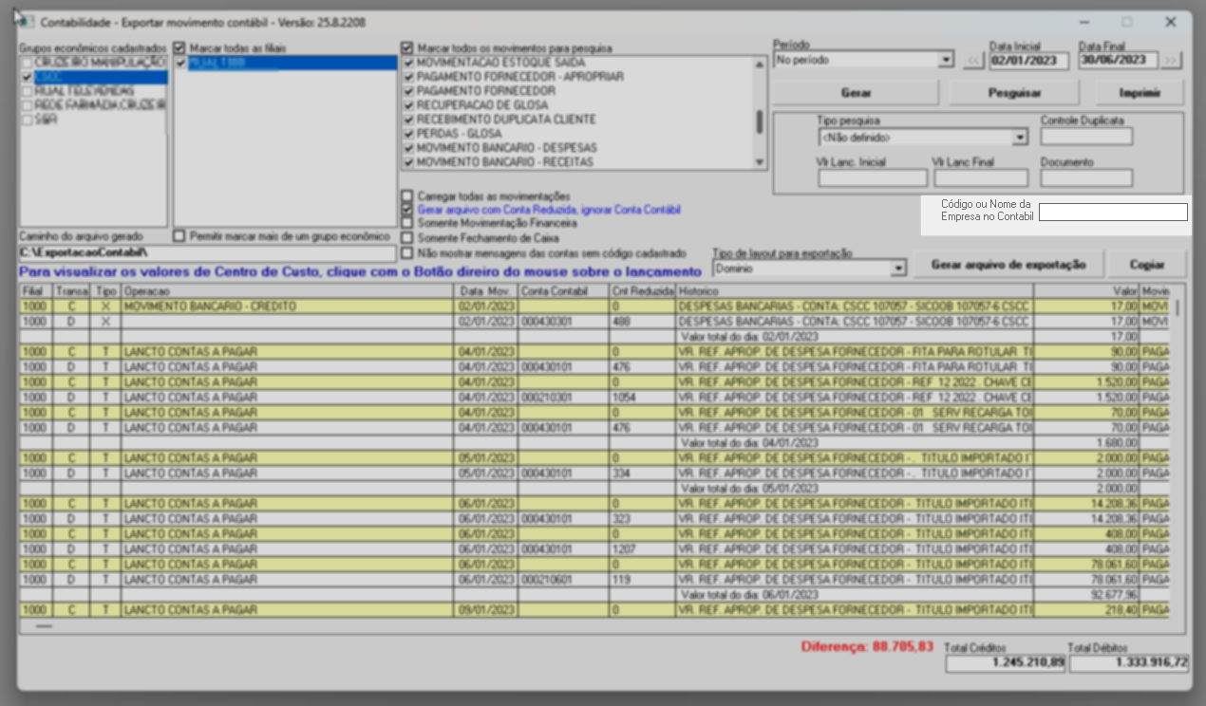Check 'Carregar todas as movimentações' box
Screen dimensions: 1206x706
pyautogui.click(x=407, y=195)
